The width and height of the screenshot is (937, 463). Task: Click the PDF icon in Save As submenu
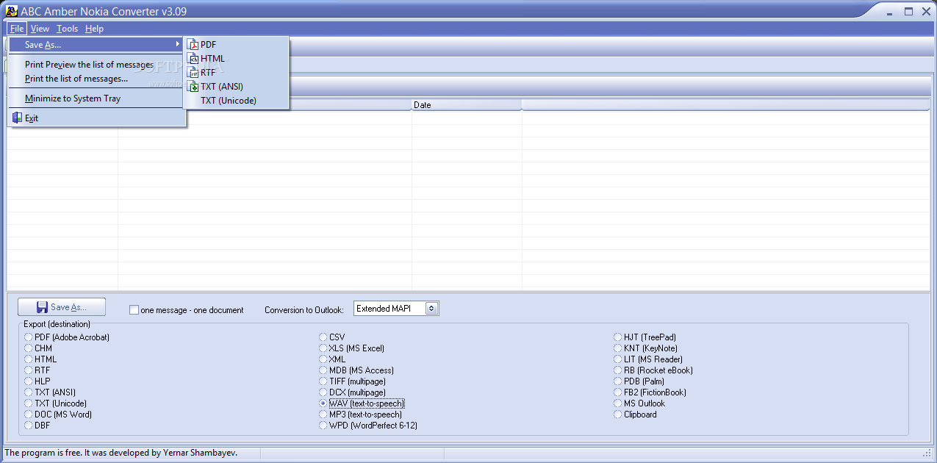[x=193, y=45]
